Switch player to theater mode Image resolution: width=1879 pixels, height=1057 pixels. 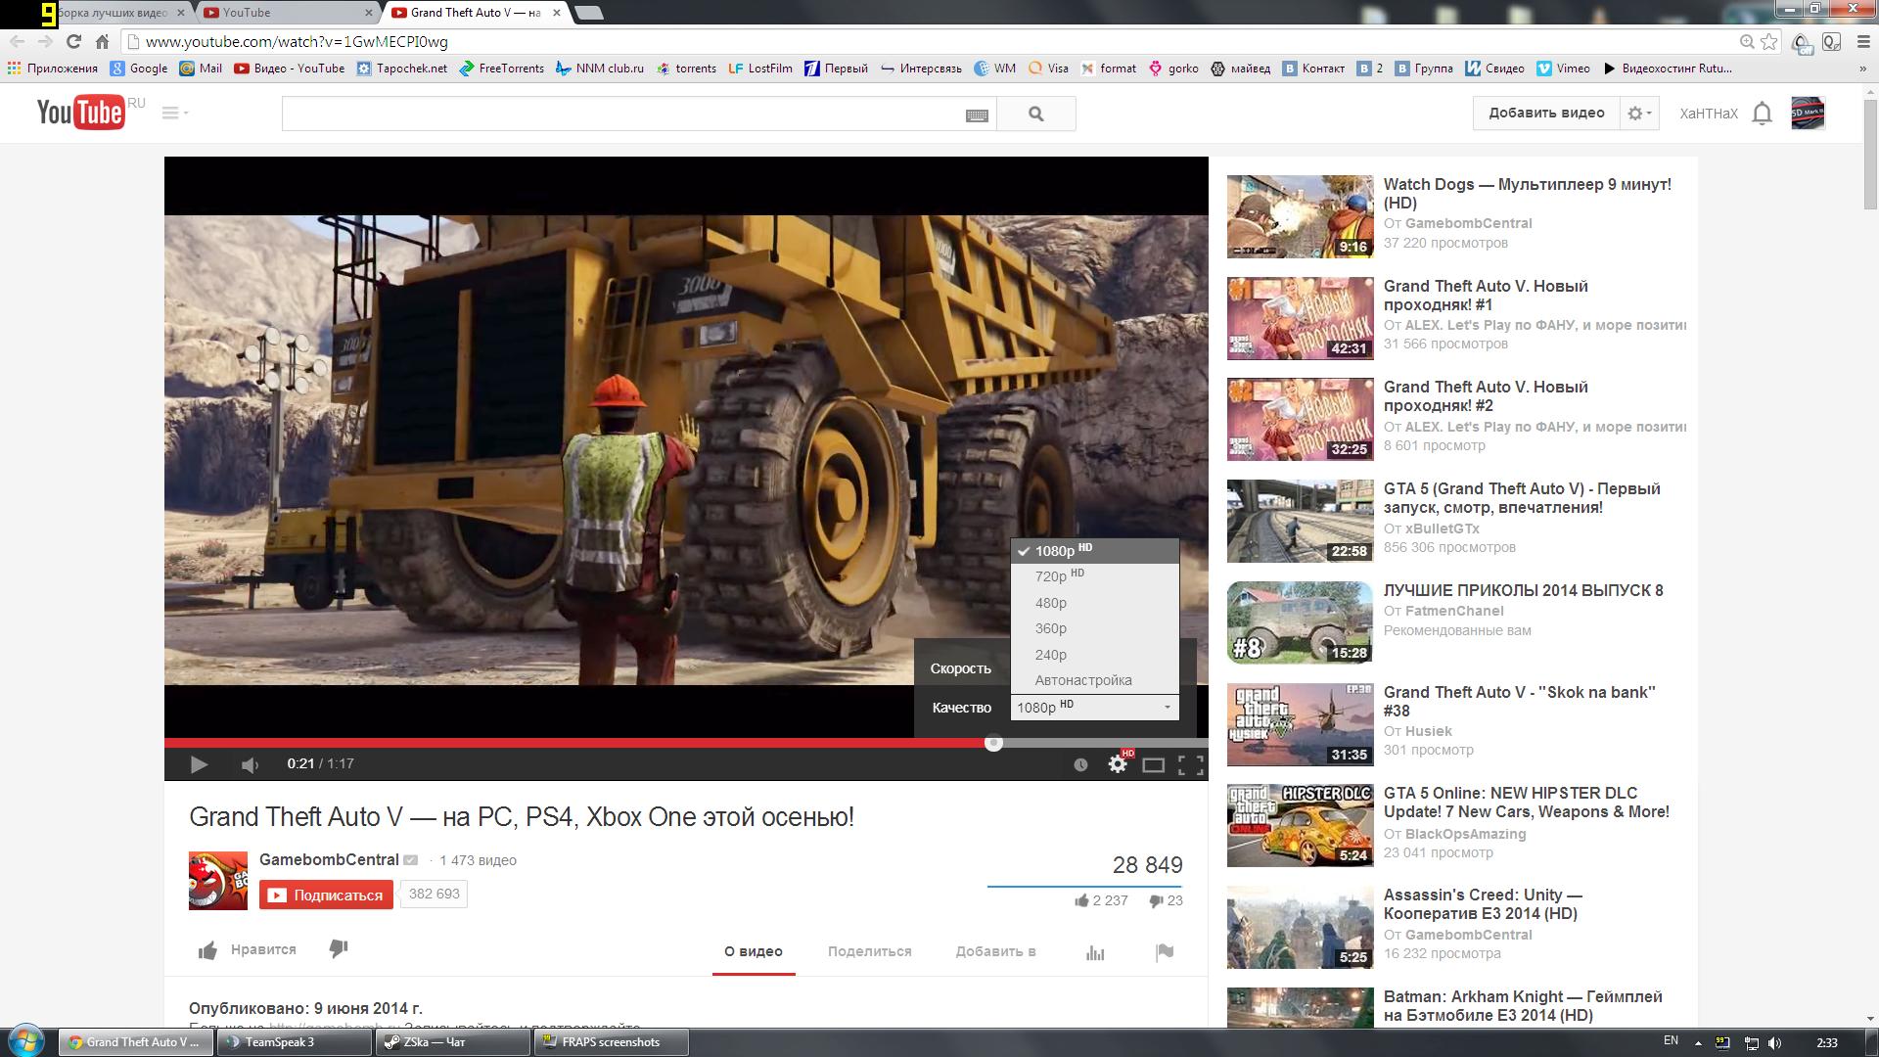click(x=1154, y=765)
